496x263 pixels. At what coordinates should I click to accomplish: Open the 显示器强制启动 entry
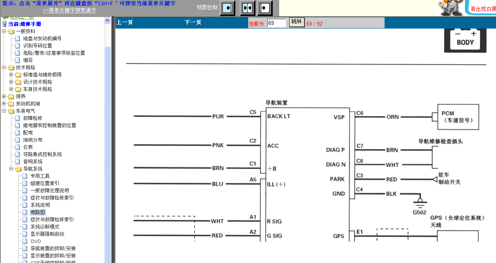(47, 234)
